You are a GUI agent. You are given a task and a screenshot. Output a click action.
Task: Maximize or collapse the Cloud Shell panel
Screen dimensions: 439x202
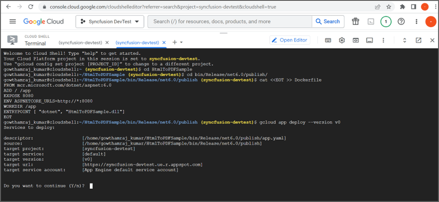[405, 40]
